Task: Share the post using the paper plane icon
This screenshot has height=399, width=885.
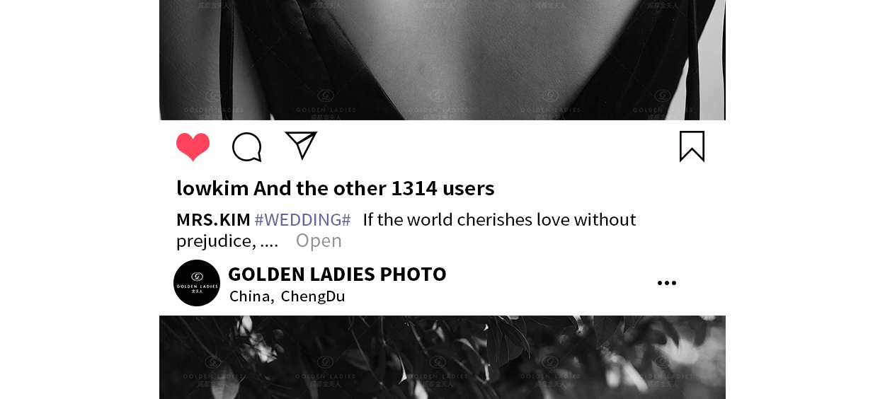Action: click(x=301, y=145)
